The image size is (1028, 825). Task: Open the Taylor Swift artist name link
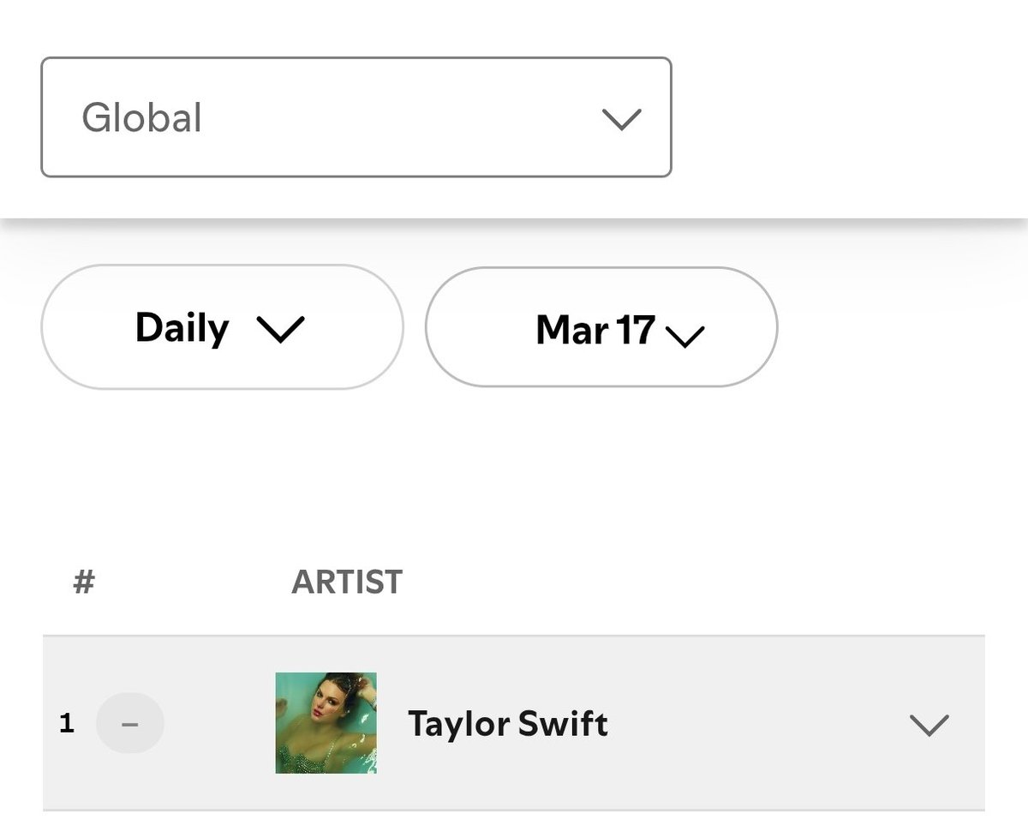508,724
